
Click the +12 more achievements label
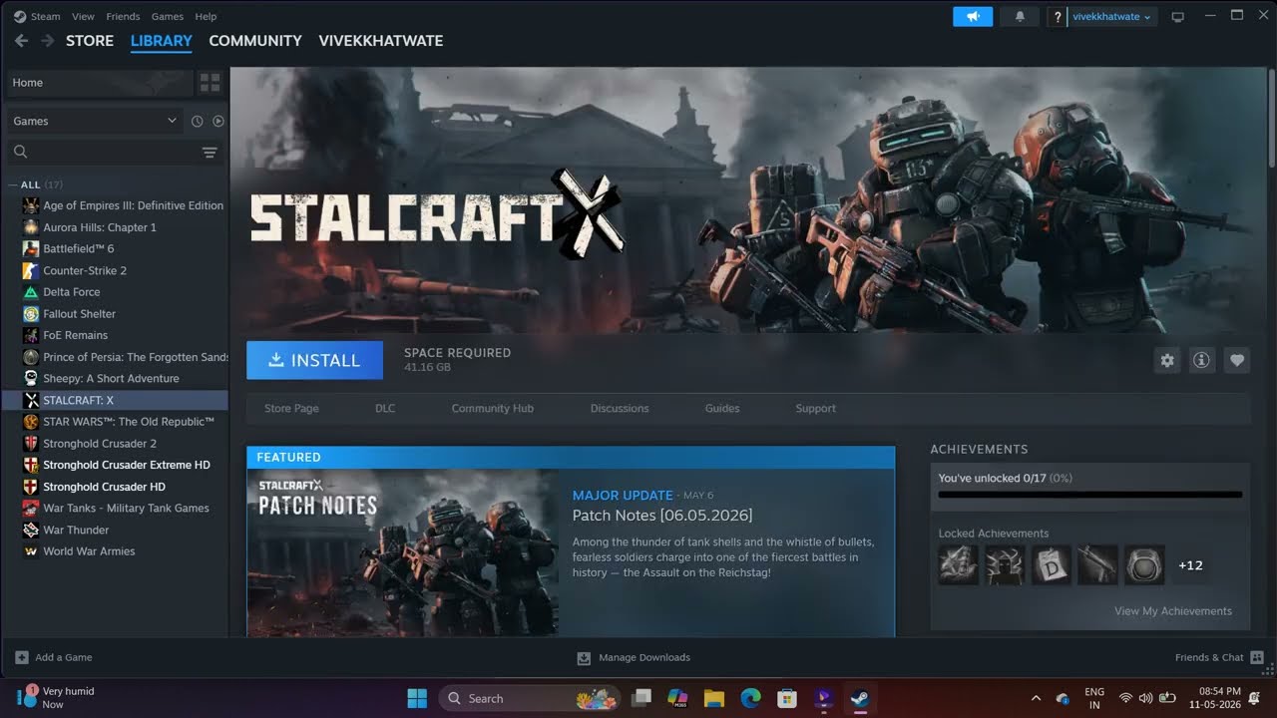coord(1190,565)
